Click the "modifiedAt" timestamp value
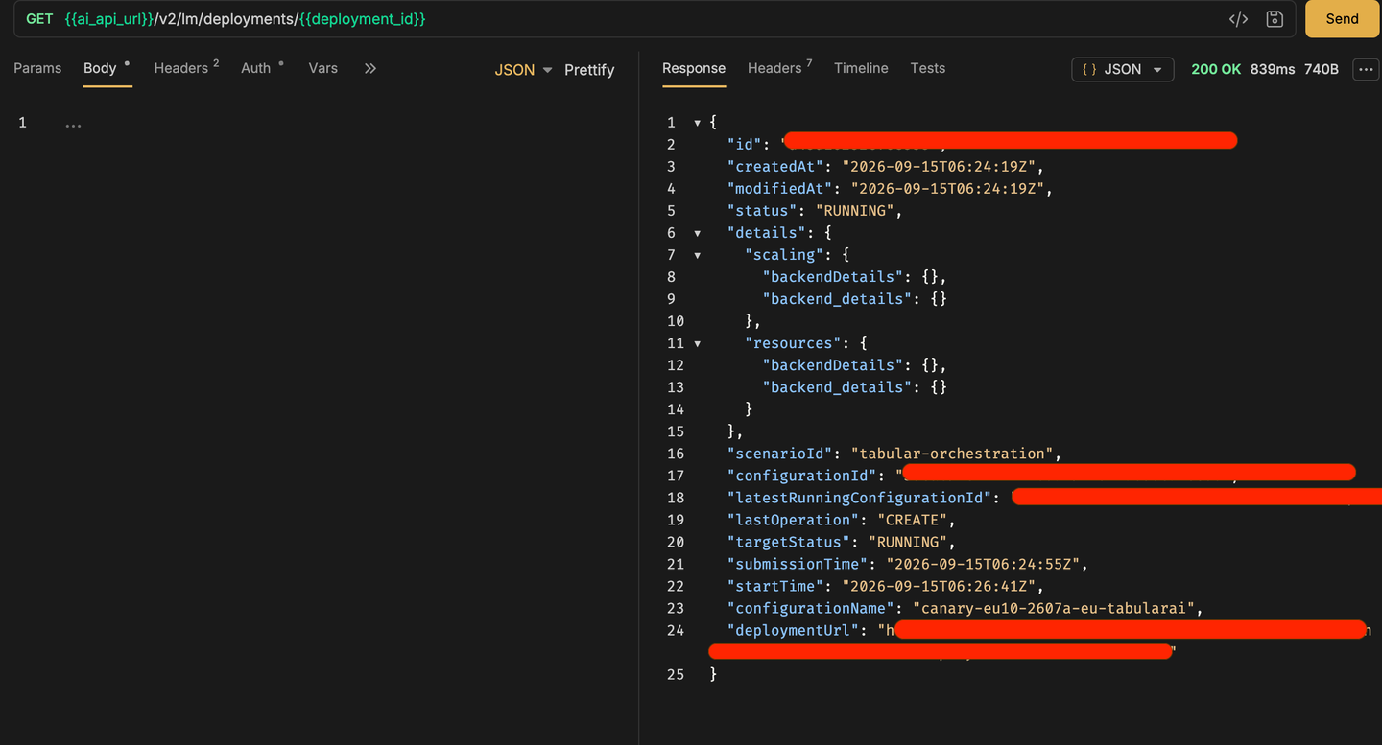Image resolution: width=1382 pixels, height=745 pixels. (947, 189)
